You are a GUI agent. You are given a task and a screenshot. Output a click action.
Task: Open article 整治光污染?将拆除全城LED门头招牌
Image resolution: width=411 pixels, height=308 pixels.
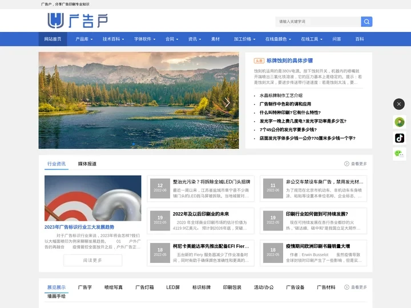[211, 182]
